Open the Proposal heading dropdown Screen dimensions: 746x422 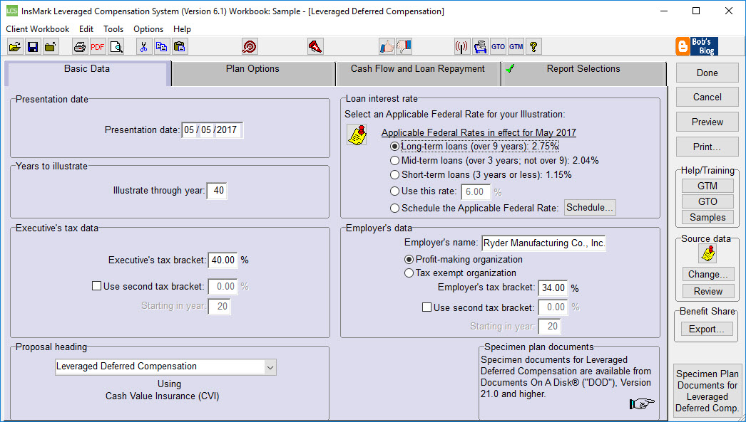click(x=270, y=366)
